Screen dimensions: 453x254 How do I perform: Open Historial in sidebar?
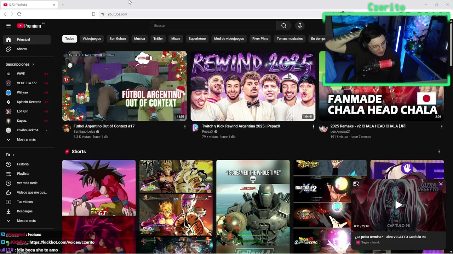pyautogui.click(x=27, y=164)
